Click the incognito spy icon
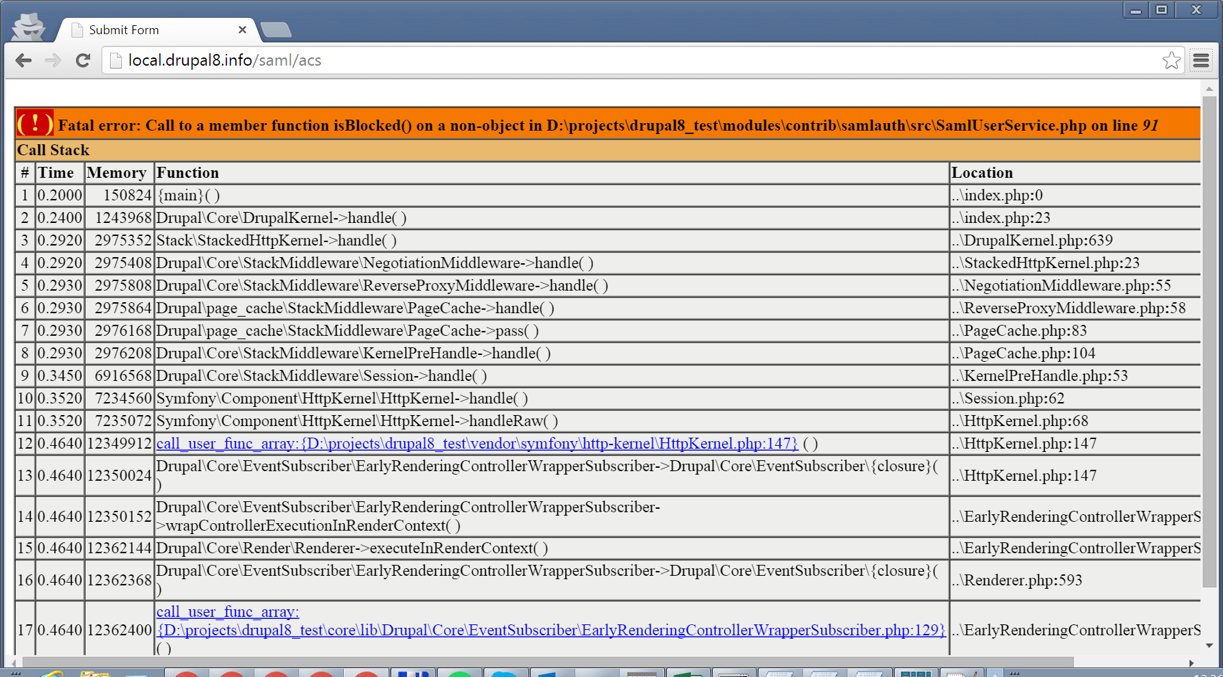1223x677 pixels. tap(28, 26)
